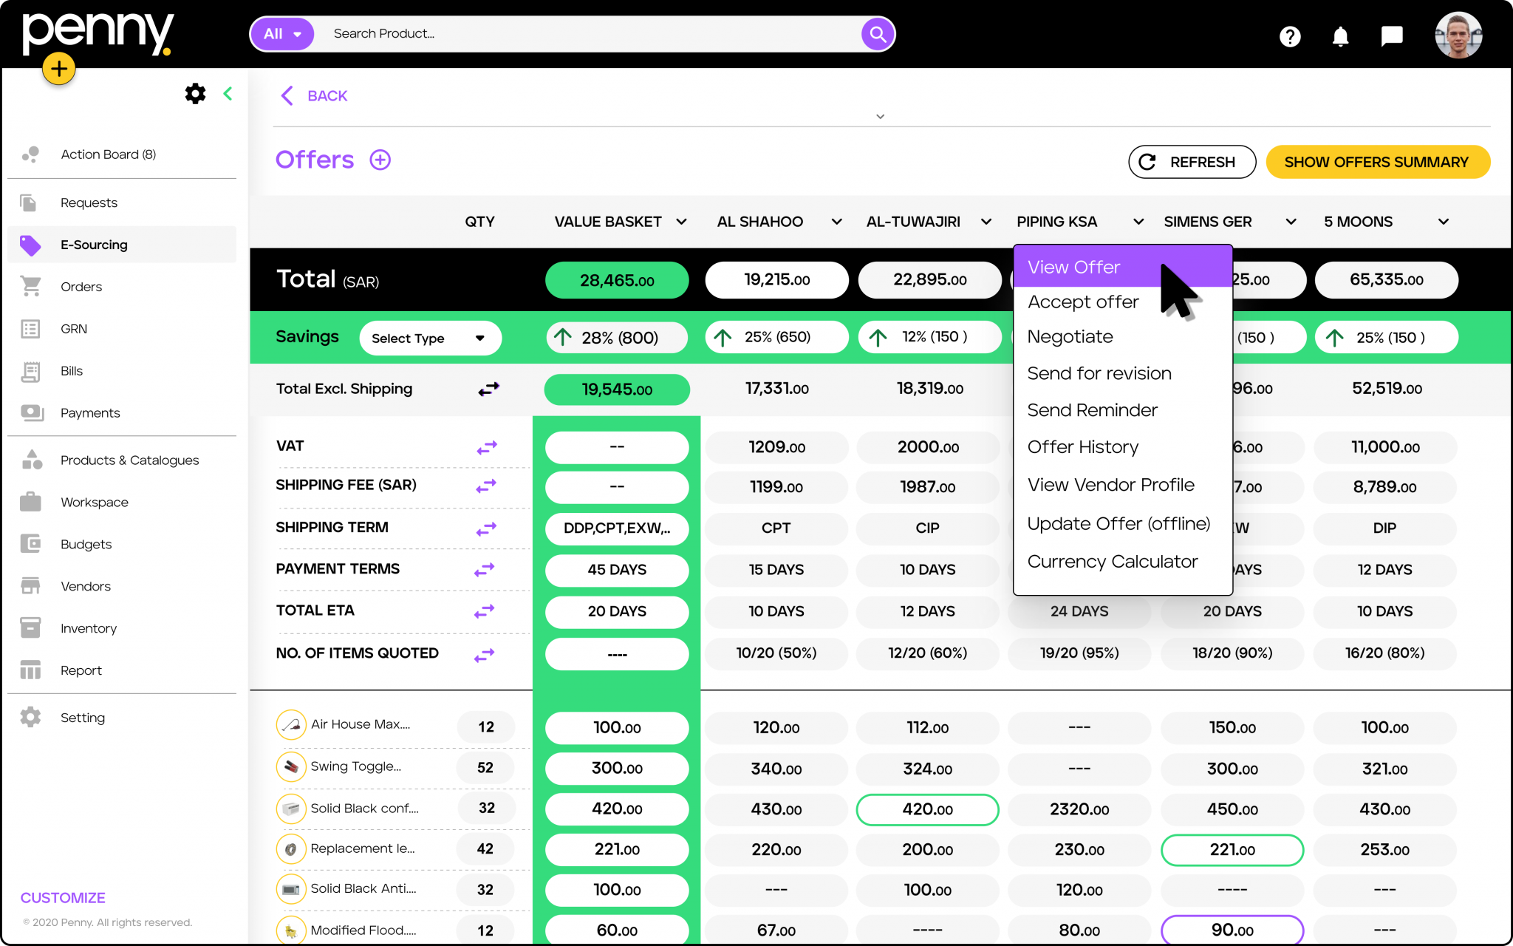Click the Vendors store icon
This screenshot has width=1513, height=946.
tap(30, 586)
